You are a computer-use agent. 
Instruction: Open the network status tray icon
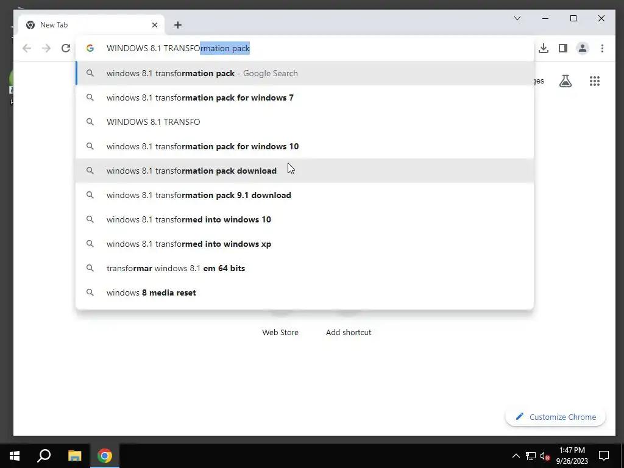[x=531, y=456]
